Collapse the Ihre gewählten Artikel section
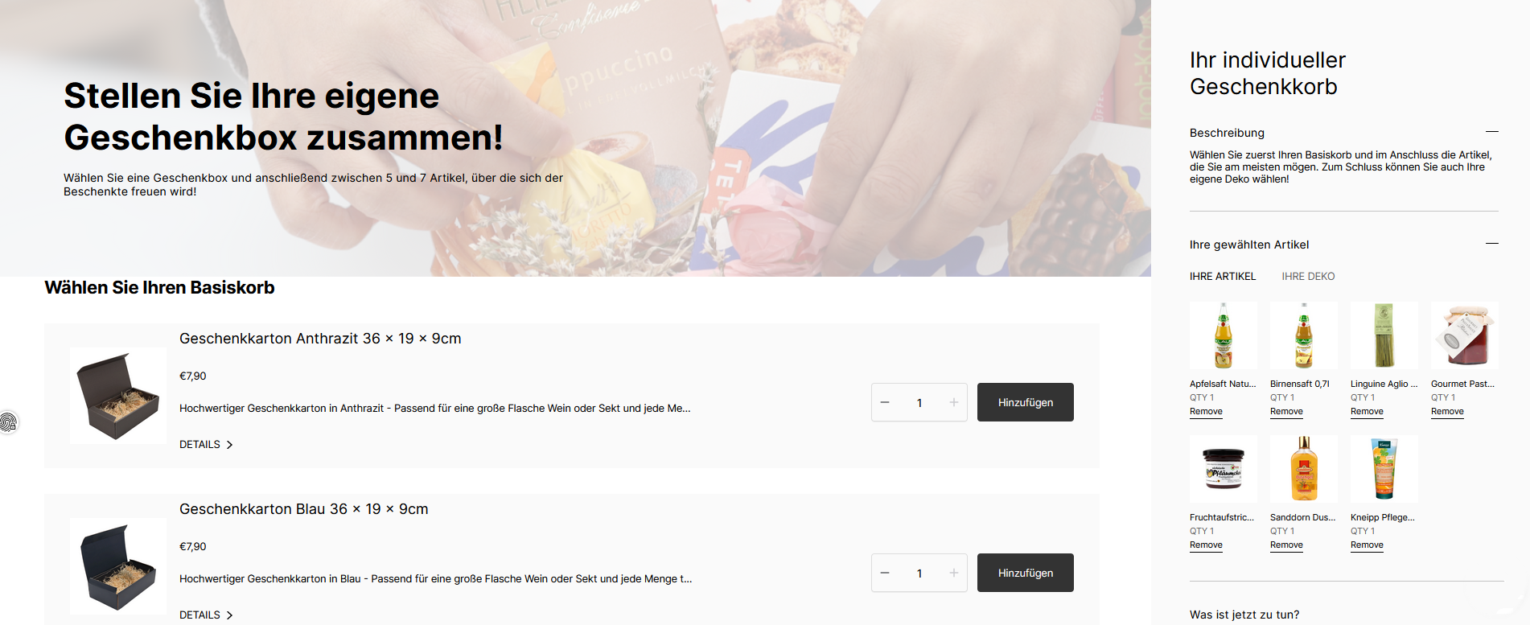The image size is (1530, 625). 1491,244
